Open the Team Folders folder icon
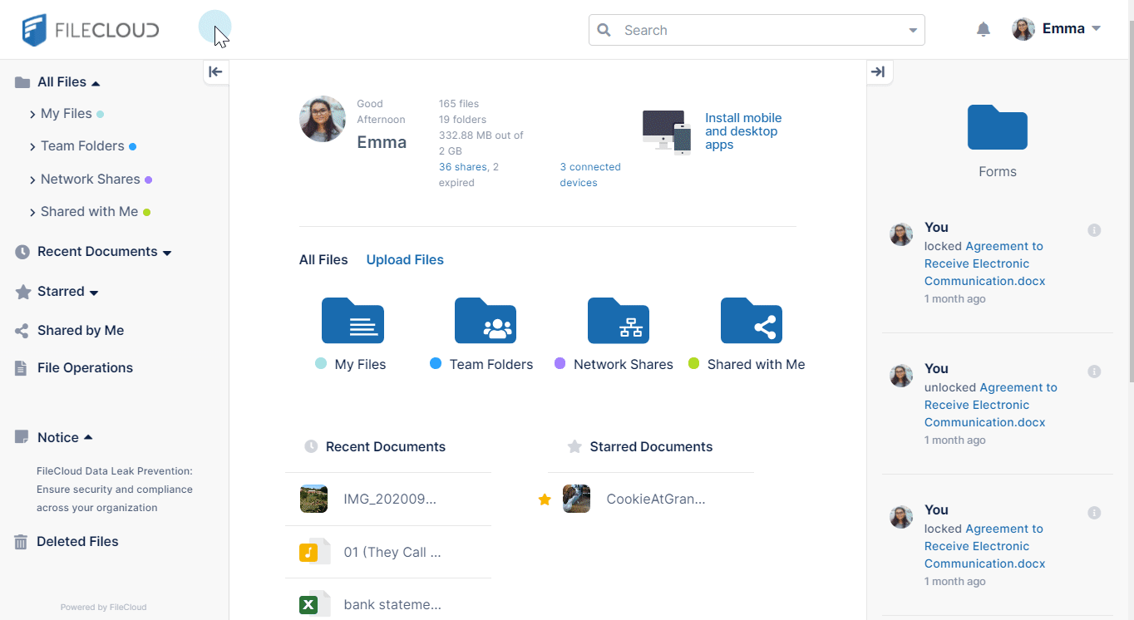Screen dimensions: 1134x620 (486, 321)
